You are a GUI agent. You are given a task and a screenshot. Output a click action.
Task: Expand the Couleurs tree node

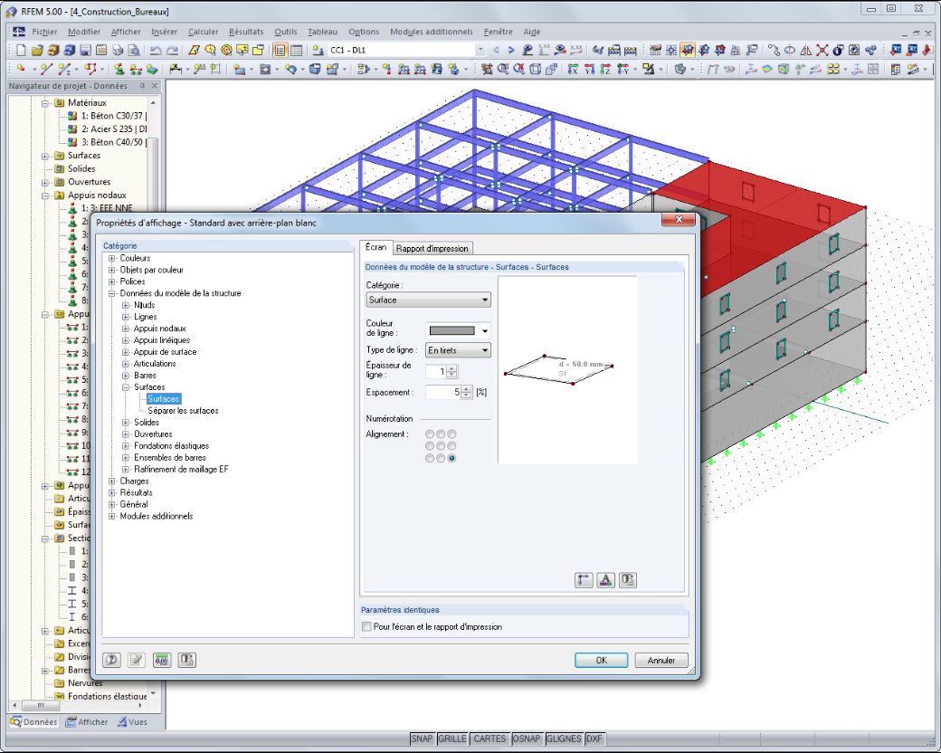pos(111,258)
